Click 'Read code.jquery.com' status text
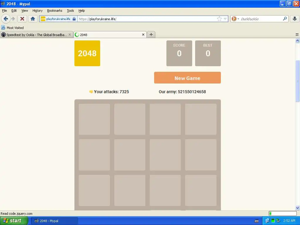The image size is (300, 225). pyautogui.click(x=16, y=214)
